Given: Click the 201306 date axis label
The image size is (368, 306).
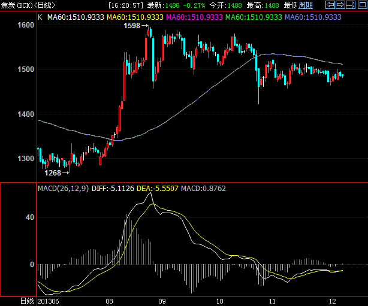Looking at the screenshot, I should coord(48,301).
